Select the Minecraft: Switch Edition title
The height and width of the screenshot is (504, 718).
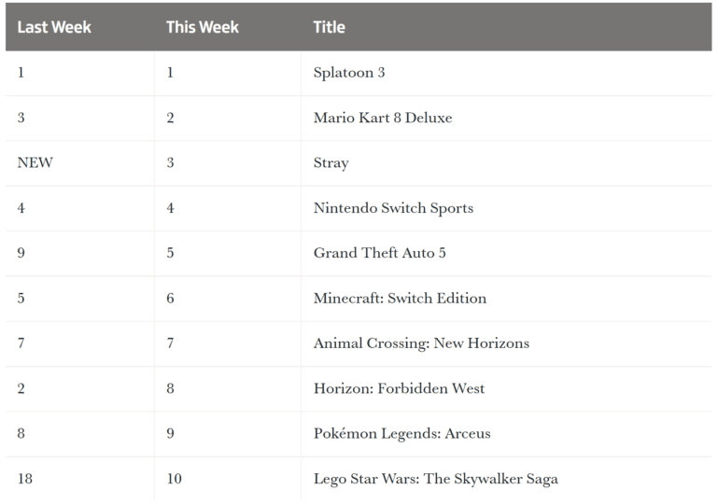[400, 298]
